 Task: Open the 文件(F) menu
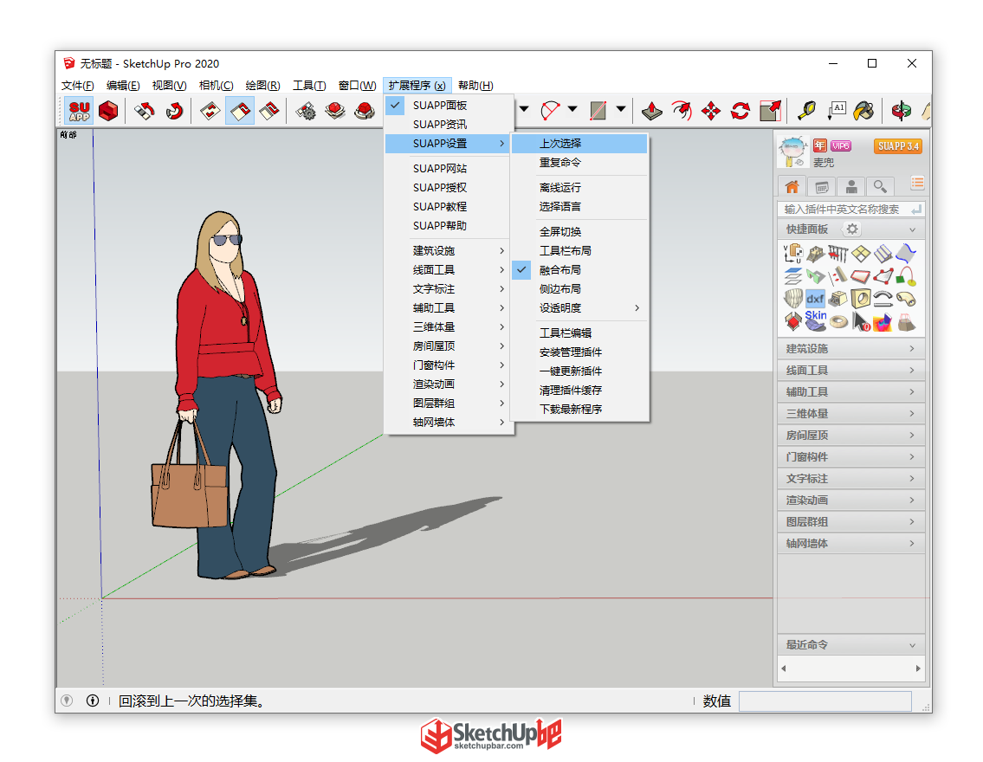click(x=78, y=85)
